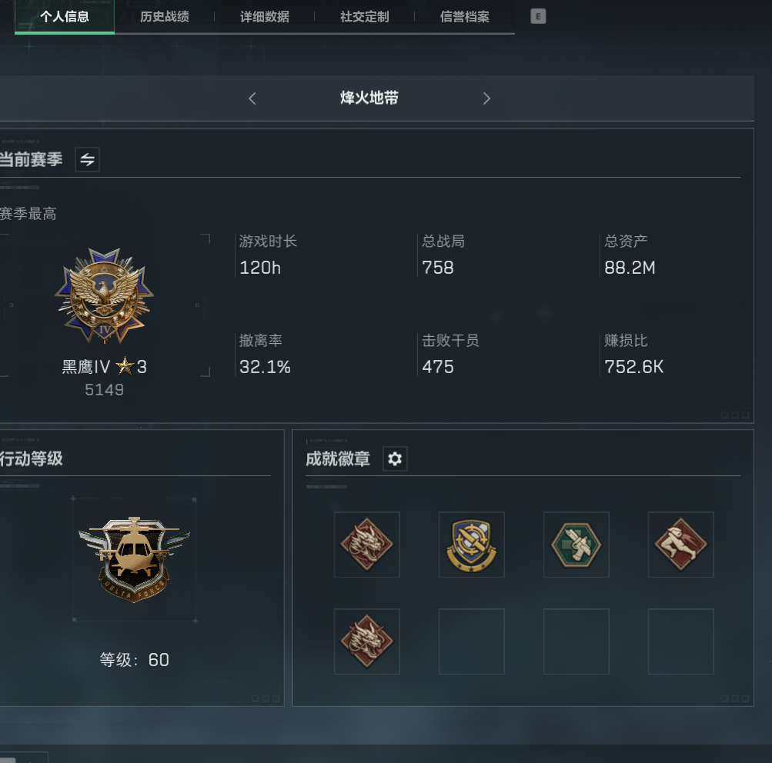The height and width of the screenshot is (763, 772).
Task: Select the first red dragon badge
Action: click(367, 545)
